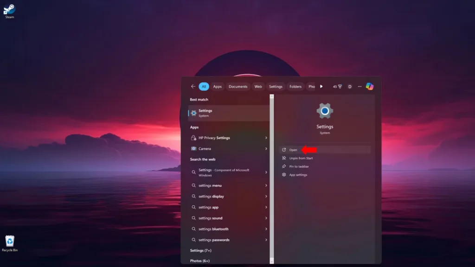Switch to the Settings filter tab
Viewport: 475px width, 267px height.
(x=276, y=87)
